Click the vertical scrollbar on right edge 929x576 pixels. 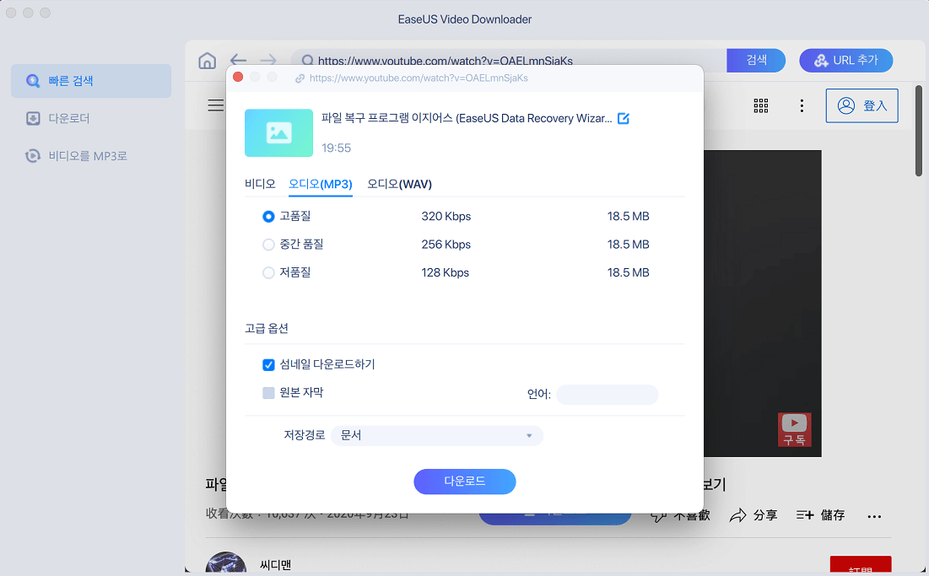coord(919,131)
